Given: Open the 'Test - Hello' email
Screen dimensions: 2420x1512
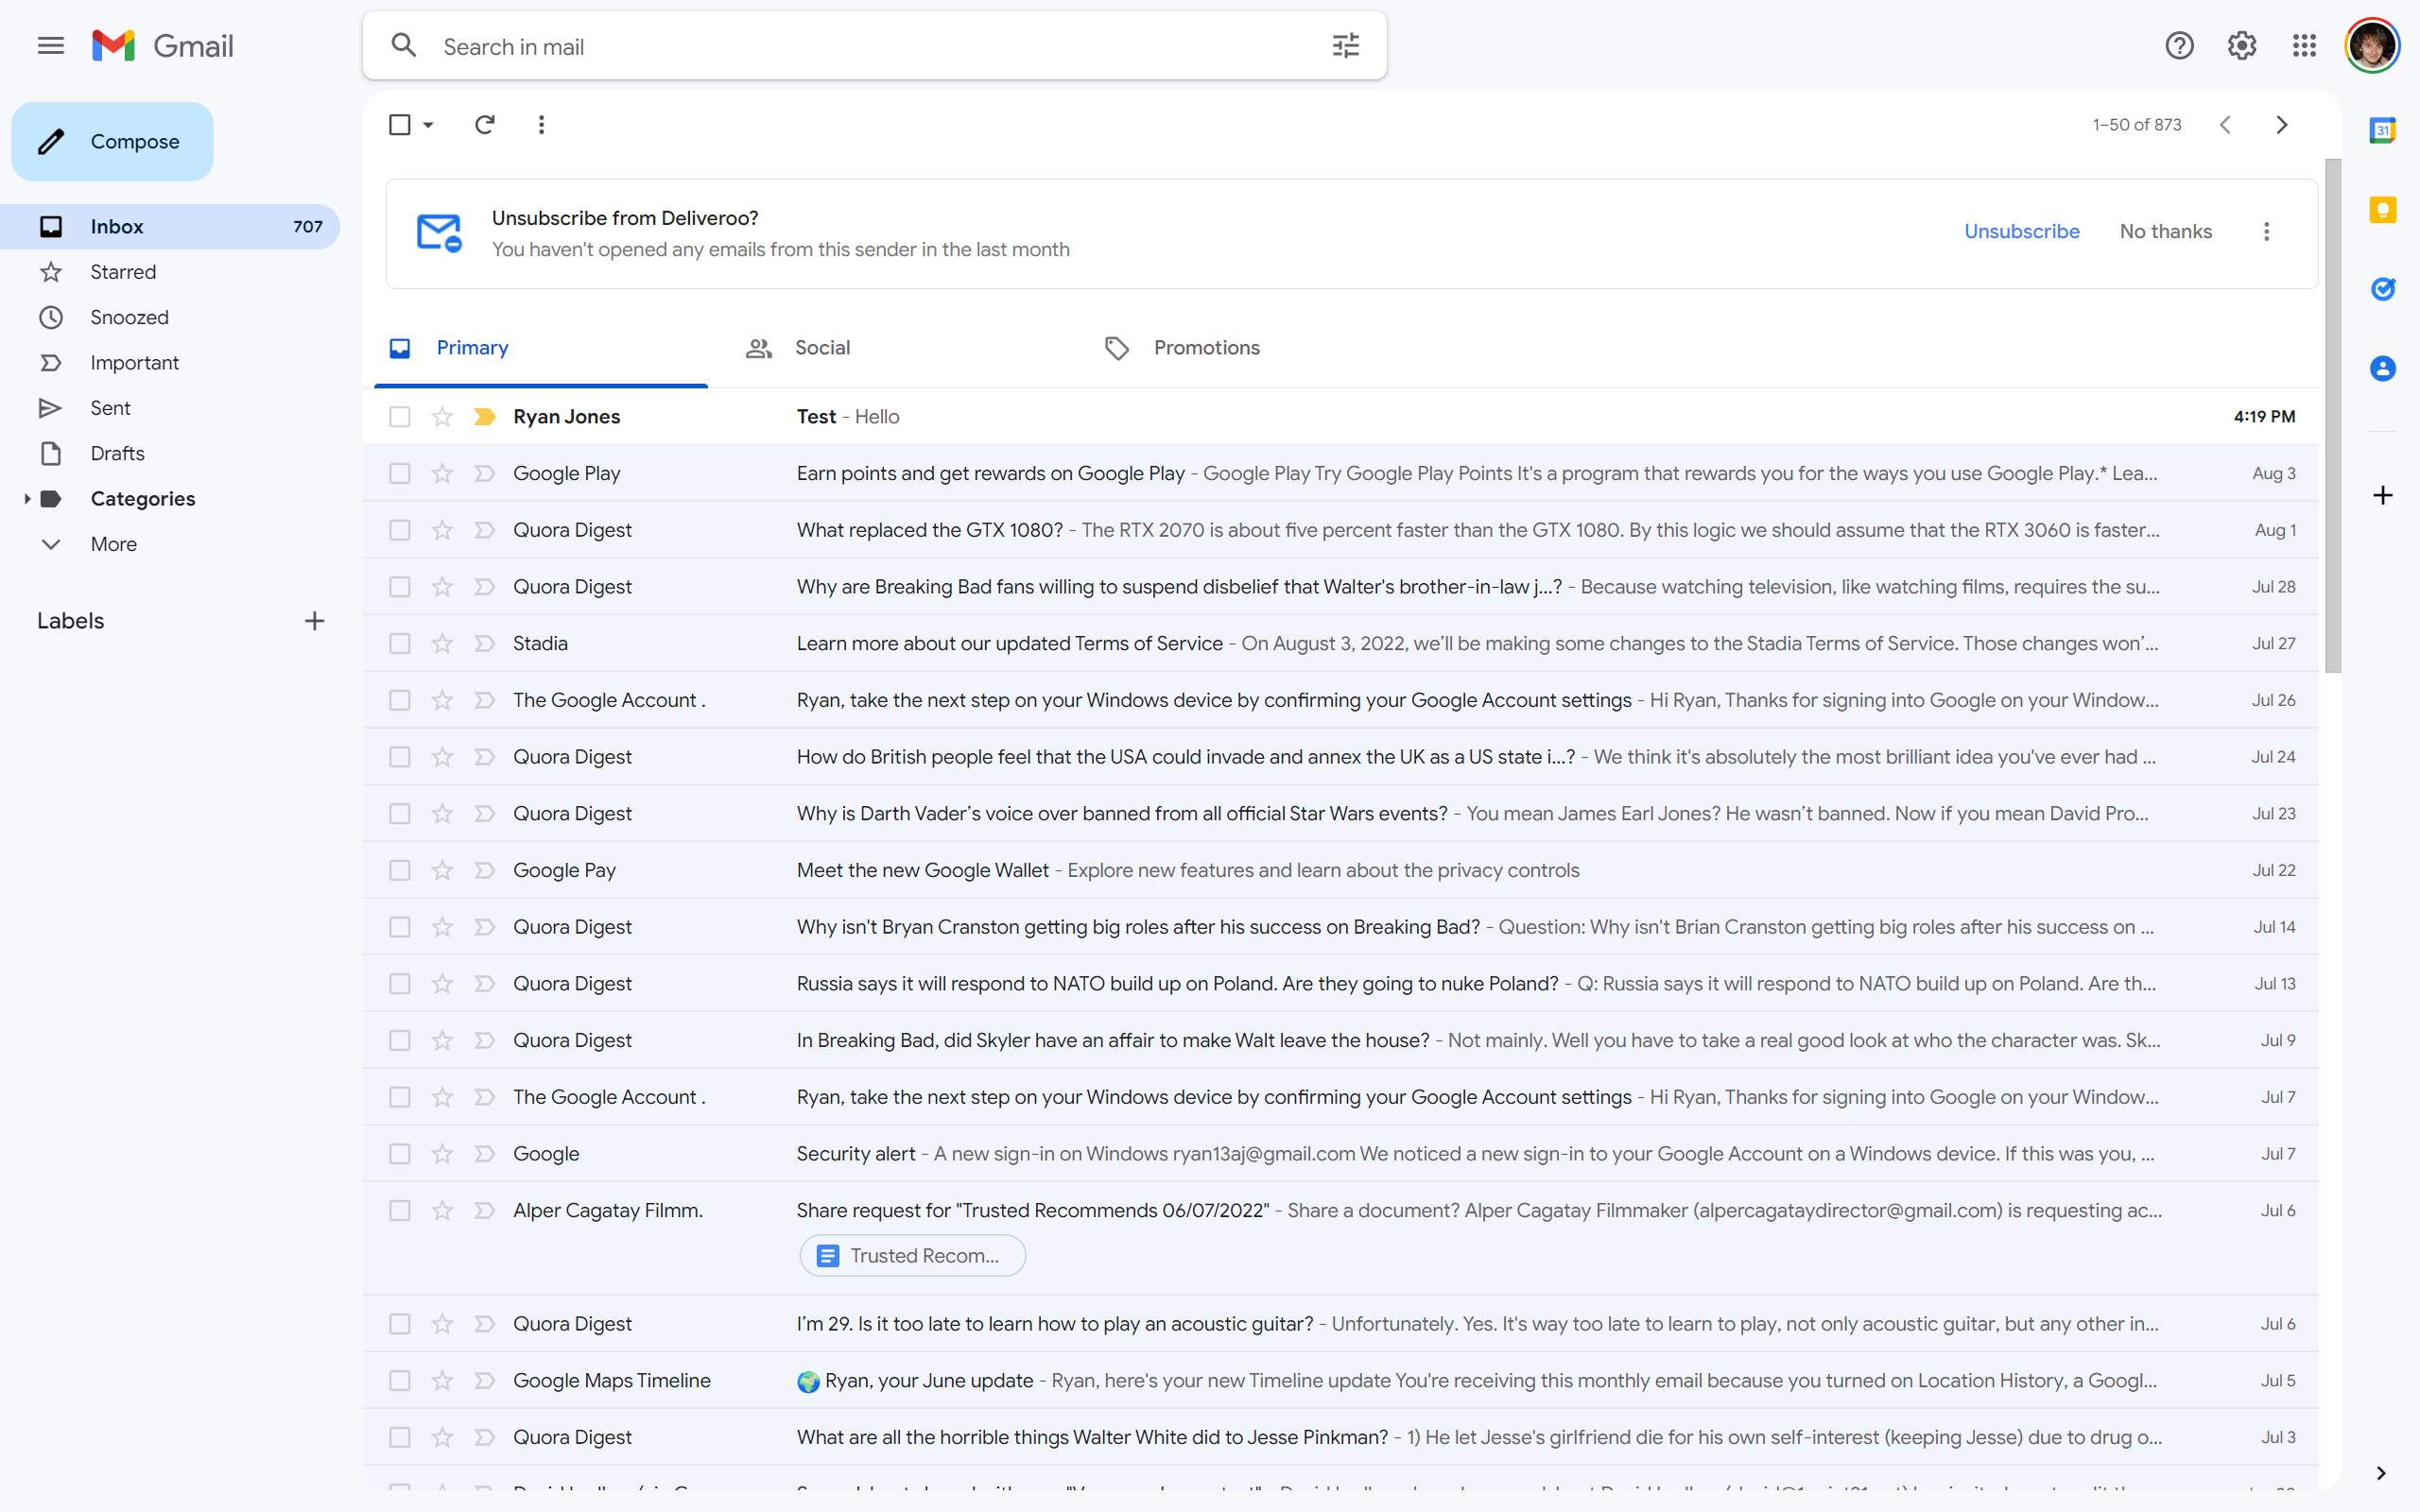Looking at the screenshot, I should (1340, 417).
